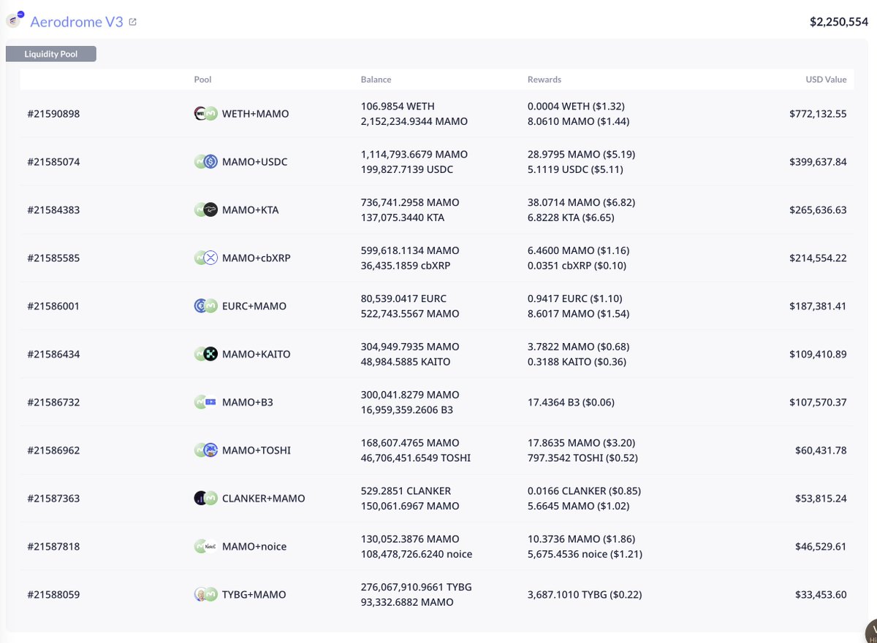This screenshot has width=877, height=643.
Task: Click the USD value $109,410.89
Action: click(818, 354)
